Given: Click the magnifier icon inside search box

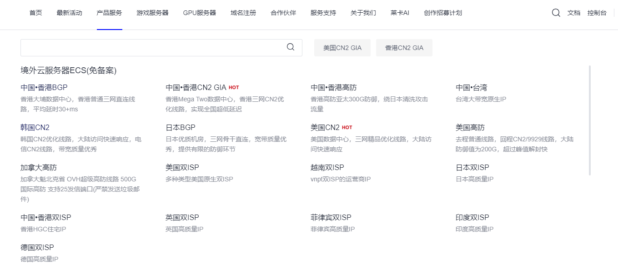Looking at the screenshot, I should point(291,47).
